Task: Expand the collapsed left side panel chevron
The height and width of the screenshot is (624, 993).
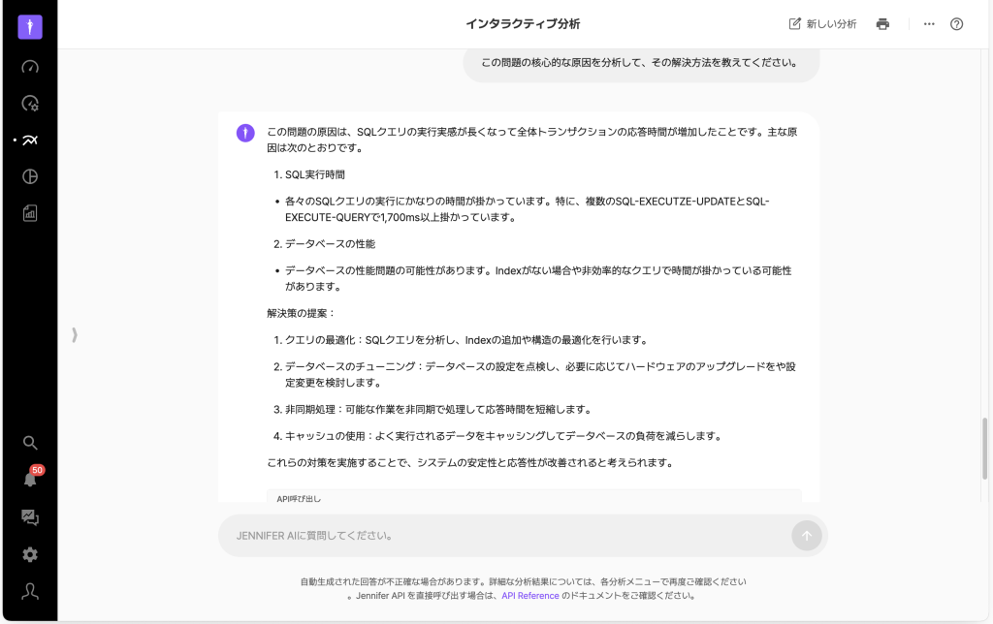Action: pyautogui.click(x=74, y=334)
